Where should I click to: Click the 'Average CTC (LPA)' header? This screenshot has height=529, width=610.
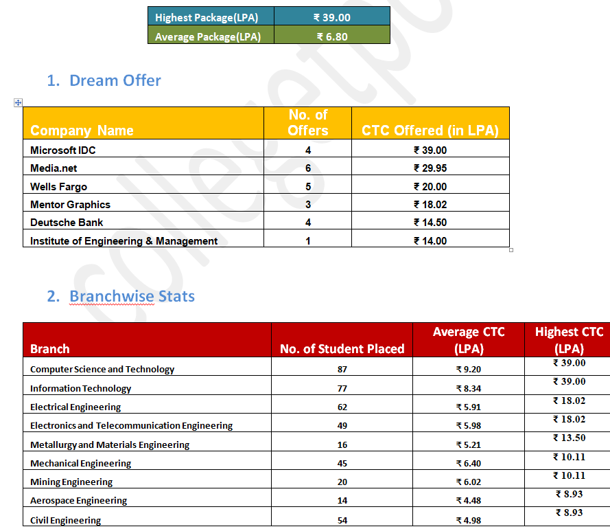(x=469, y=339)
